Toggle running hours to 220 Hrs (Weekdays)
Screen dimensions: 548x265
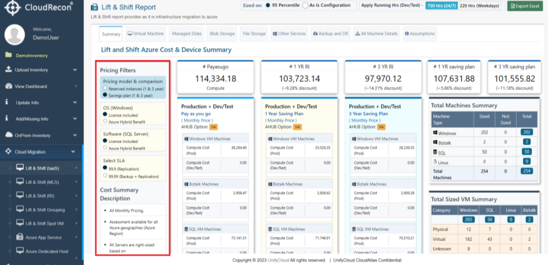[x=479, y=6]
